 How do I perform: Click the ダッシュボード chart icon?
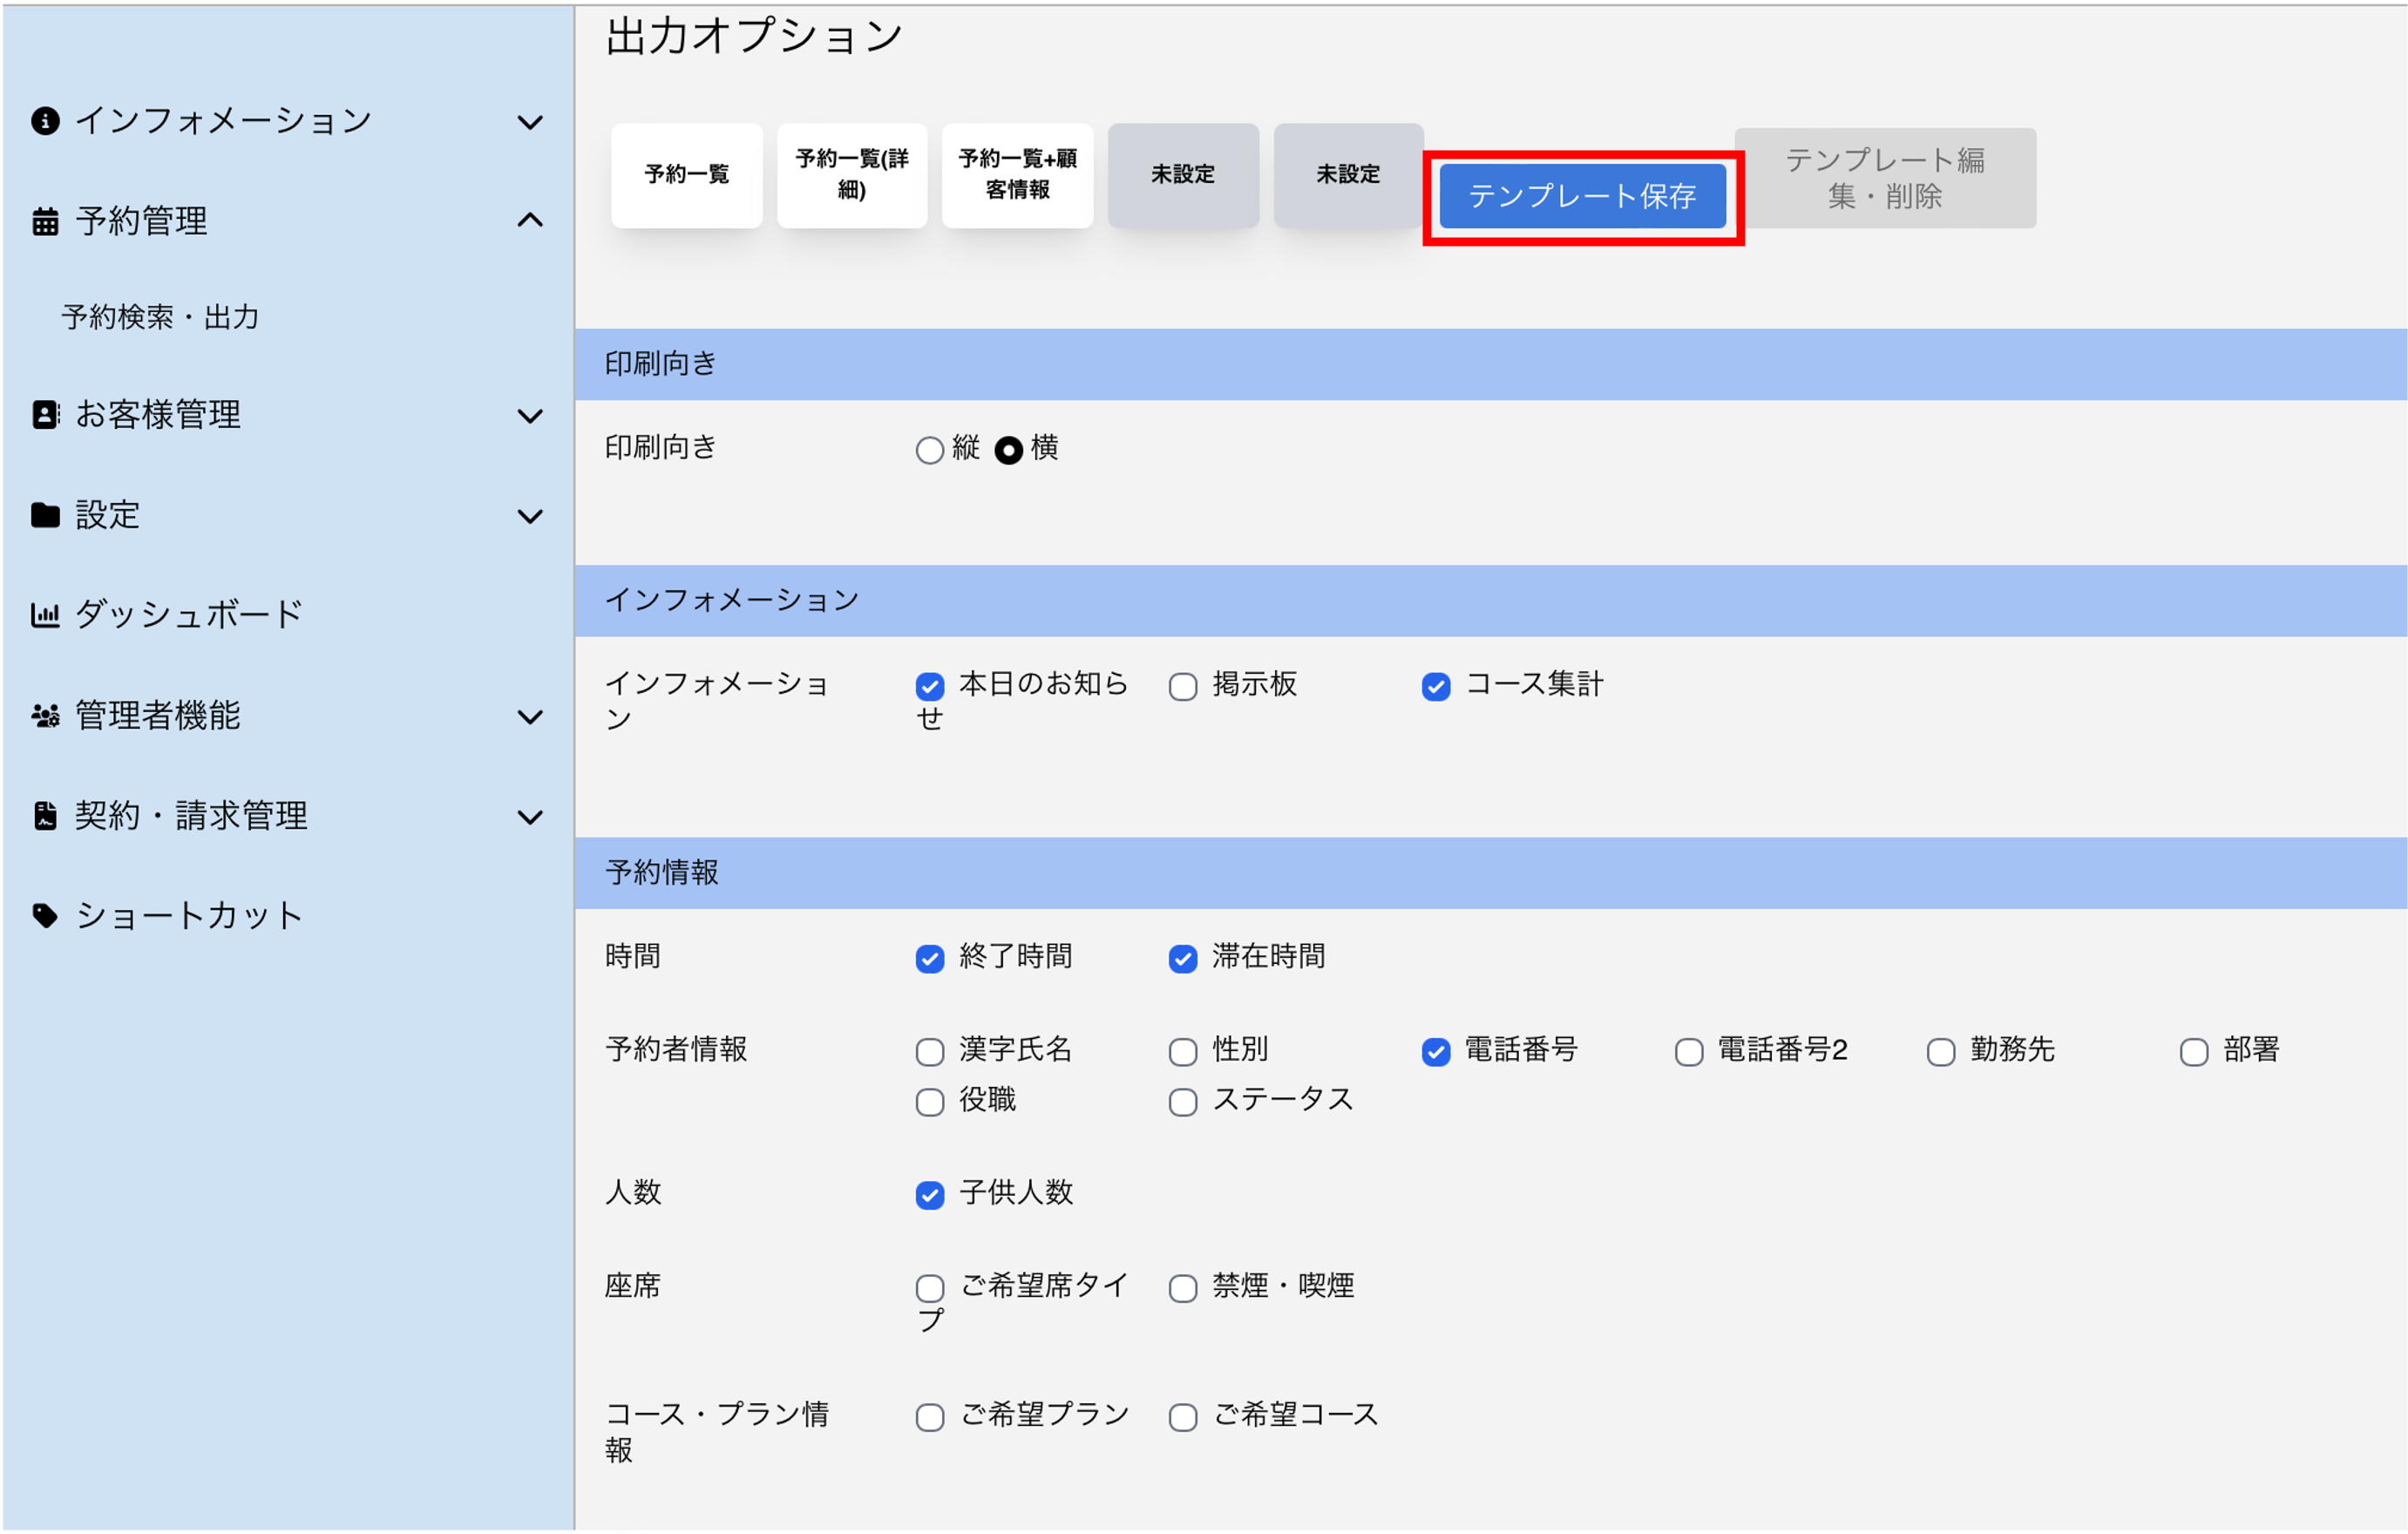coord(45,615)
